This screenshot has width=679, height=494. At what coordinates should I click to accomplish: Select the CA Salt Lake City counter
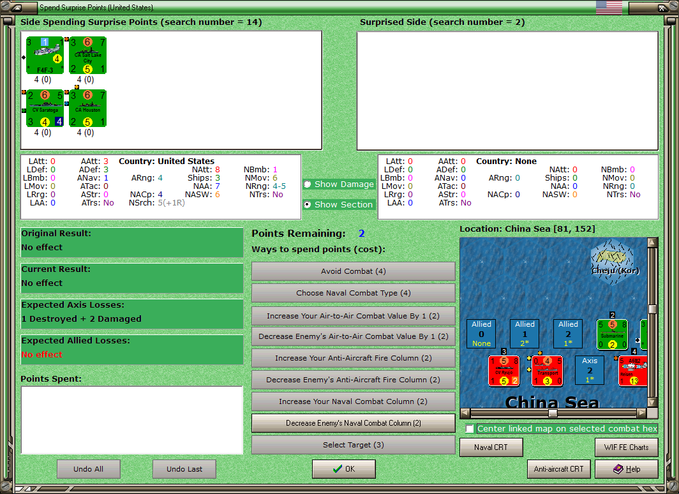(88, 55)
